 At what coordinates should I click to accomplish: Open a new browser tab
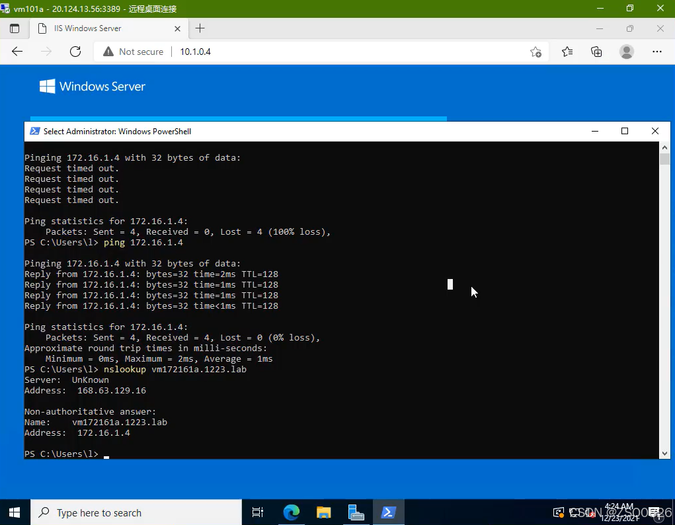click(200, 28)
